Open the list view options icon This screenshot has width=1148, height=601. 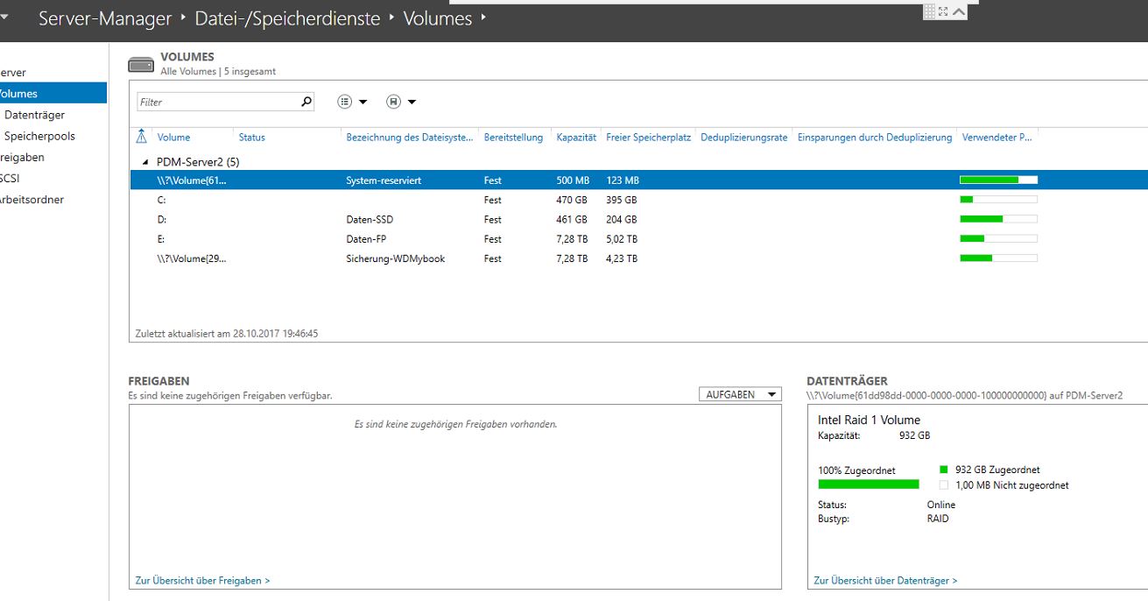[345, 102]
